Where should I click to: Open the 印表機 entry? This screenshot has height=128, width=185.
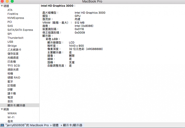tap(12, 62)
